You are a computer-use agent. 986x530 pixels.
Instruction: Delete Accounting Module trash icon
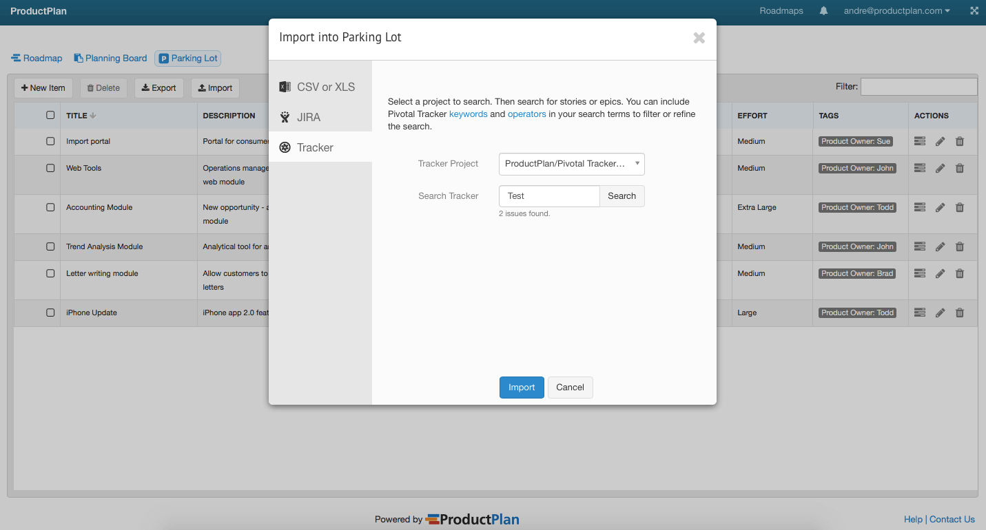coord(960,207)
